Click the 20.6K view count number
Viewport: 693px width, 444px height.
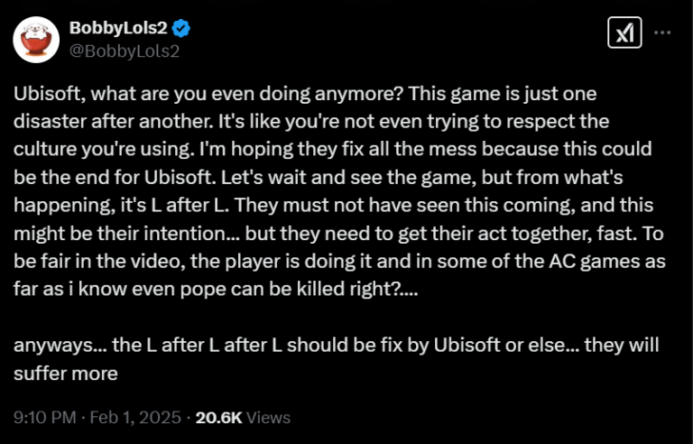[218, 418]
